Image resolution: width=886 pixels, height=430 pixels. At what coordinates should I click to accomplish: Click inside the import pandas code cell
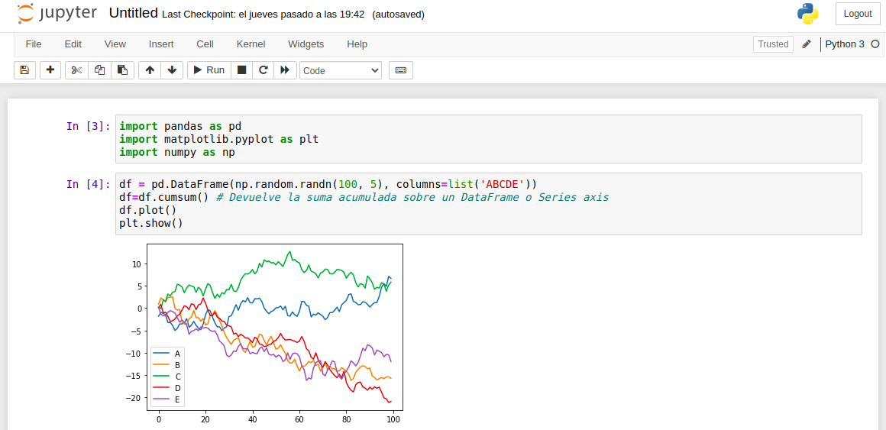coord(489,139)
